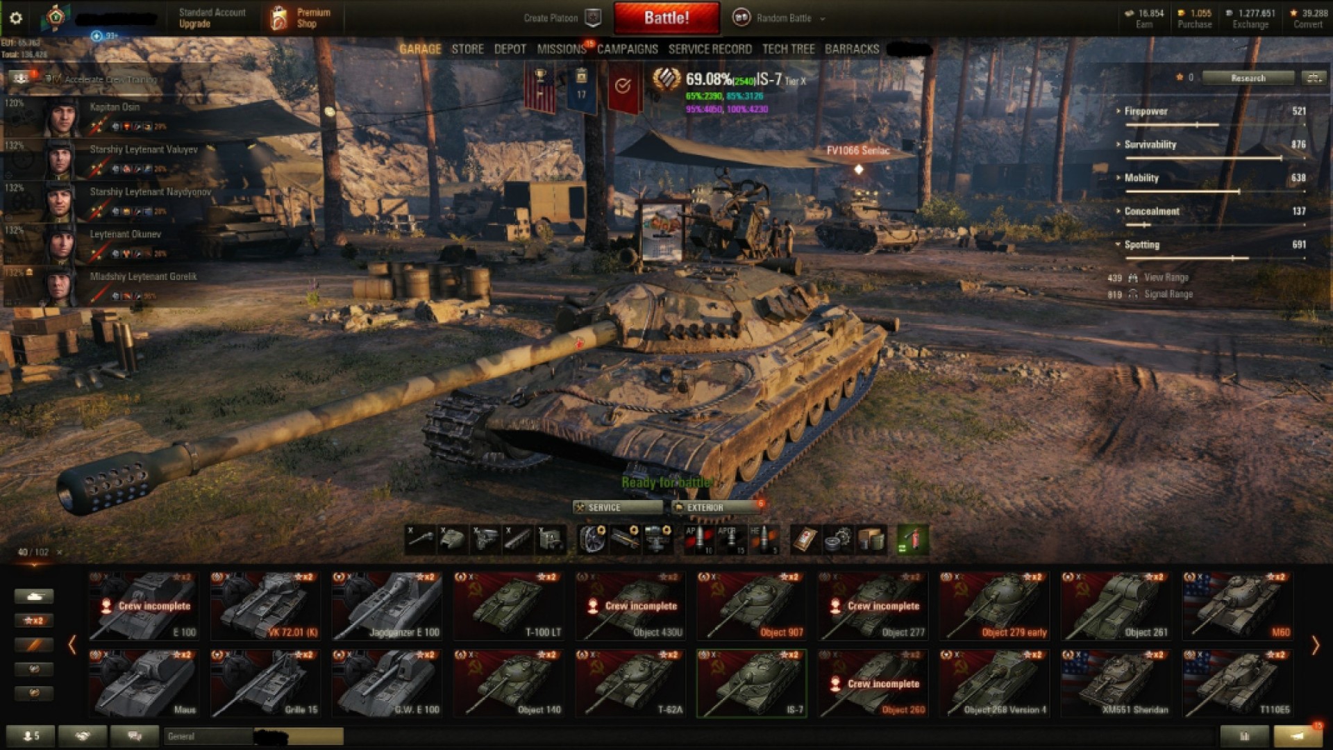Open the settings gear menu

pos(15,18)
